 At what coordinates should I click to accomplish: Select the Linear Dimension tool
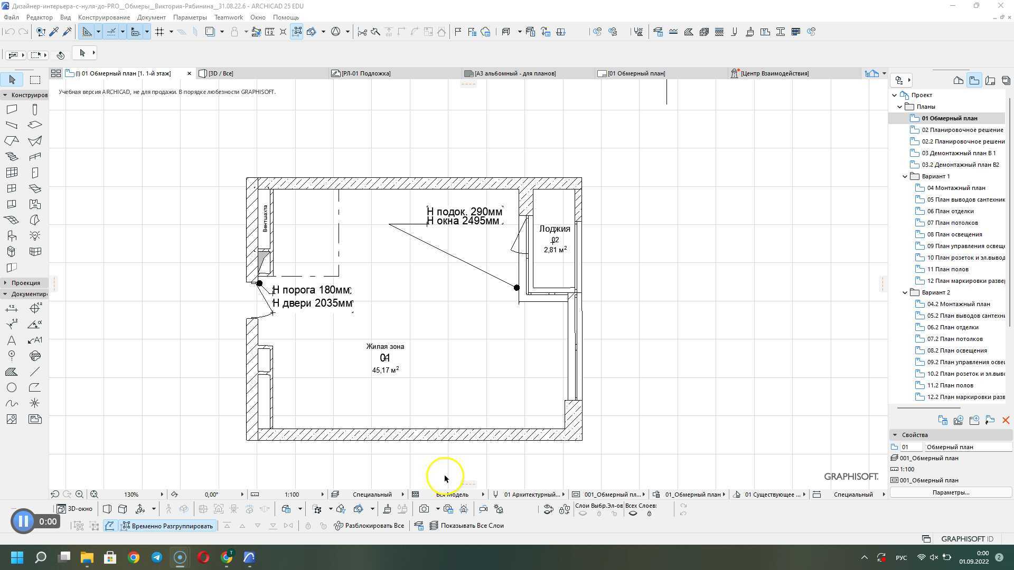coord(12,309)
